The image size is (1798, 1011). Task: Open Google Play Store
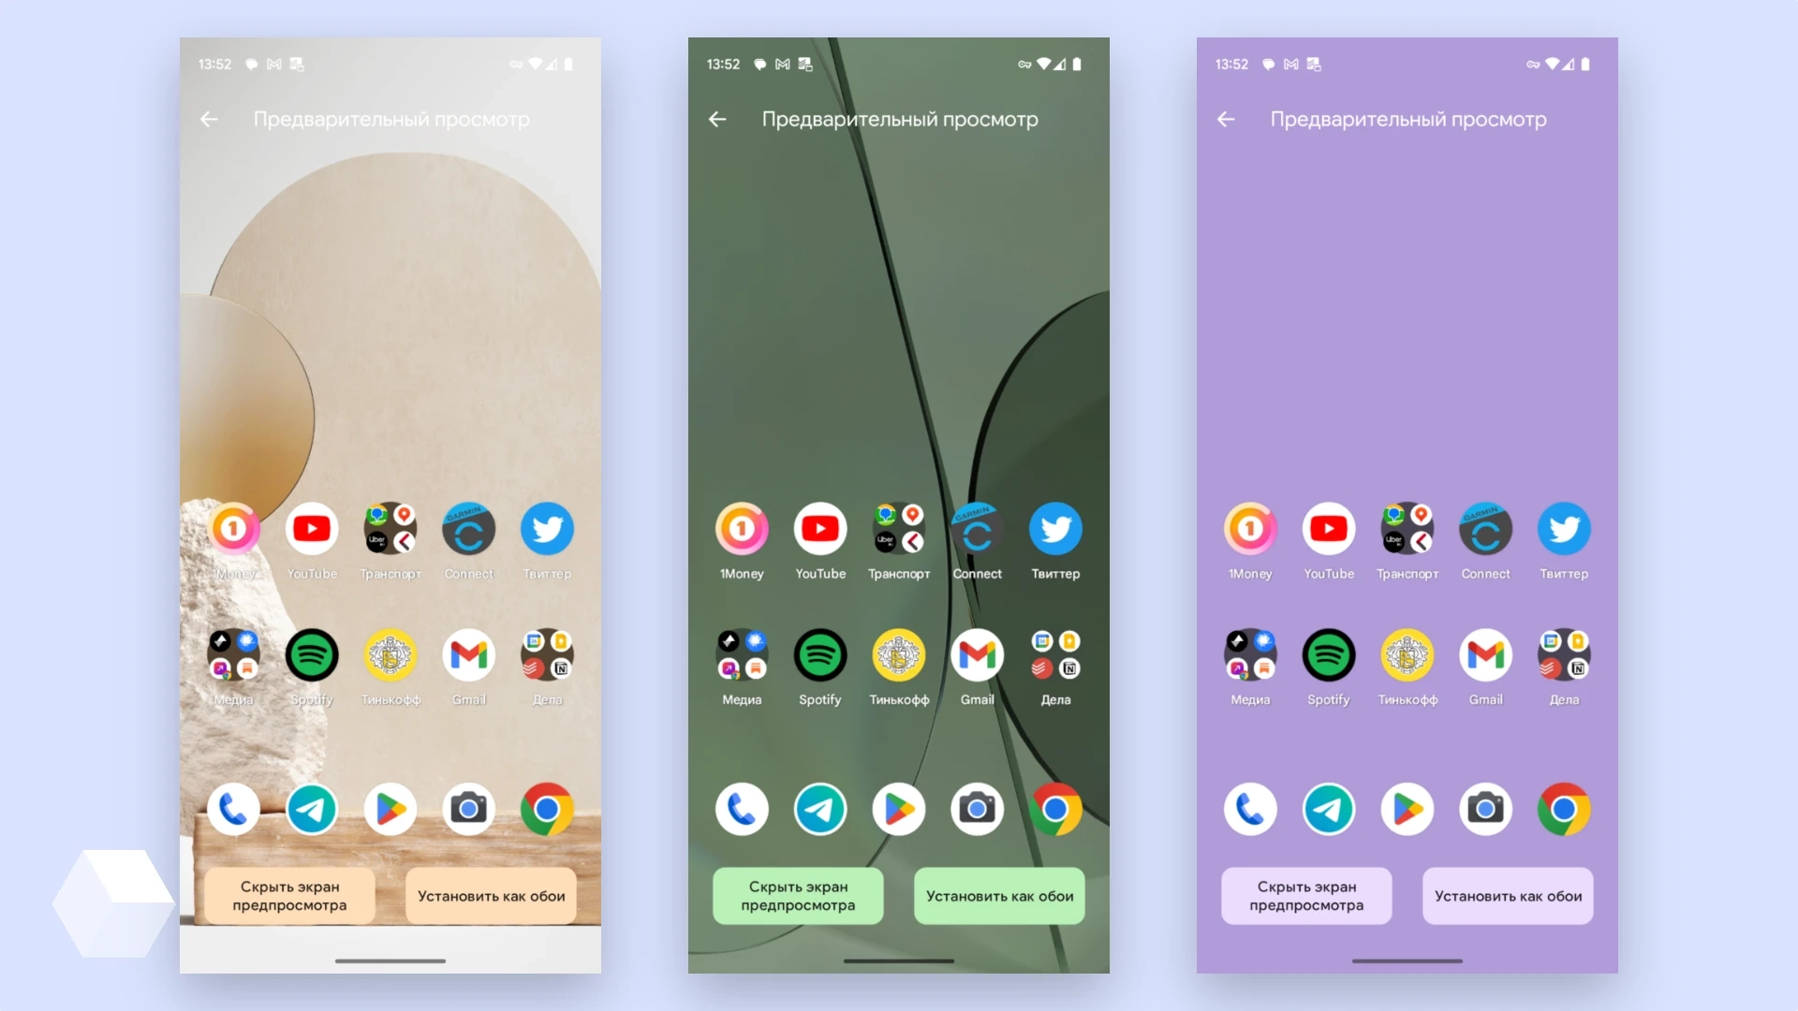[898, 809]
